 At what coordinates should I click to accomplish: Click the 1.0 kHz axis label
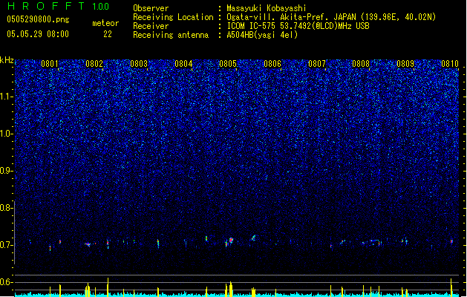coord(7,134)
